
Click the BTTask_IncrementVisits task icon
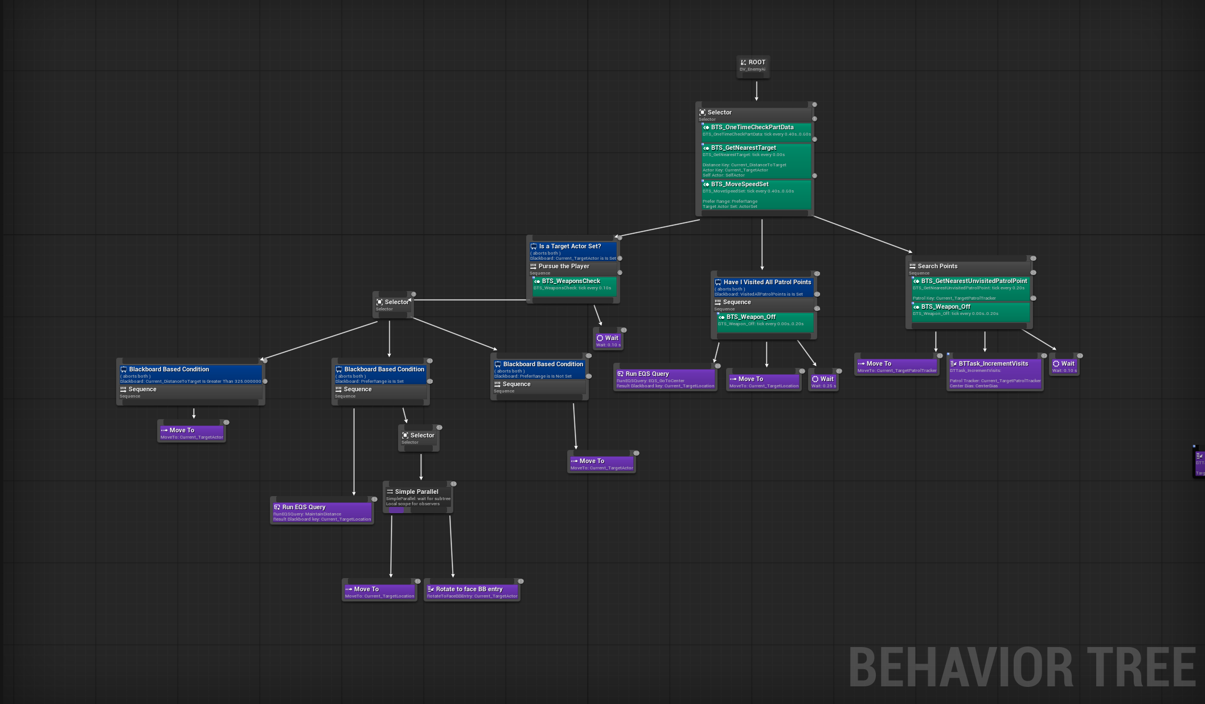[953, 363]
